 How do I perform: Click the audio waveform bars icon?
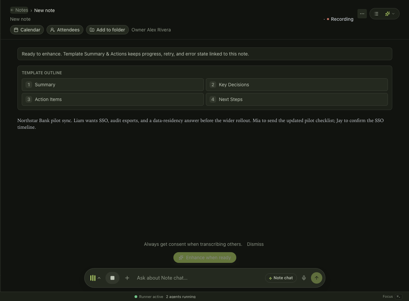pos(93,278)
